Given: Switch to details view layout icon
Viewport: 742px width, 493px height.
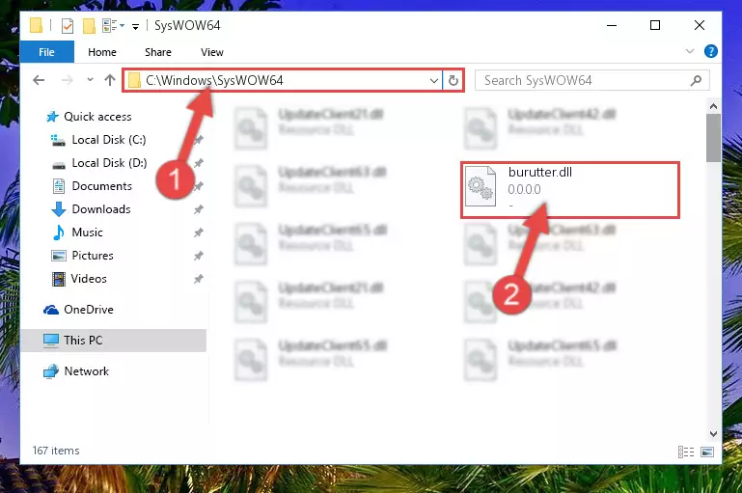Looking at the screenshot, I should (686, 452).
